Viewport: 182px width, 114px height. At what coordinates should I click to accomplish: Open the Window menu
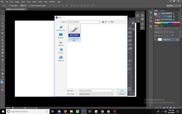point(52,2)
